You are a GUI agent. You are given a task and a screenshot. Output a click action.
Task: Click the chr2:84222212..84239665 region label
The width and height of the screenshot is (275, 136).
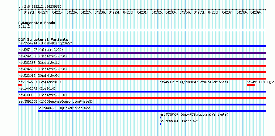[40, 6]
